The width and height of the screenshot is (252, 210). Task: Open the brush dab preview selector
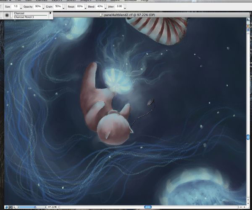(7, 15)
